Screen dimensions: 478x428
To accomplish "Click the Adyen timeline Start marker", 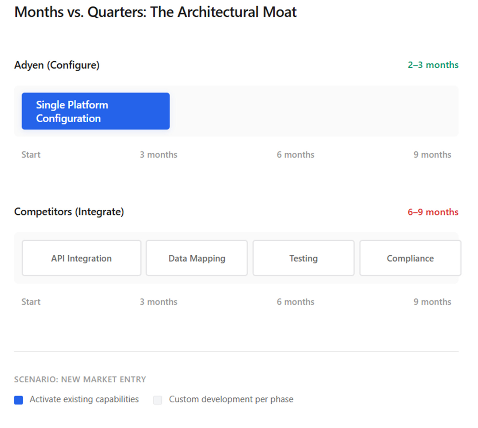I will [x=31, y=155].
